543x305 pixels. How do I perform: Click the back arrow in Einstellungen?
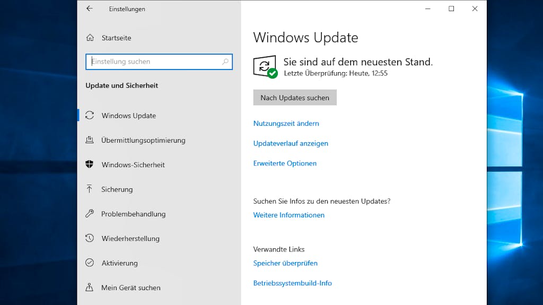coord(89,8)
